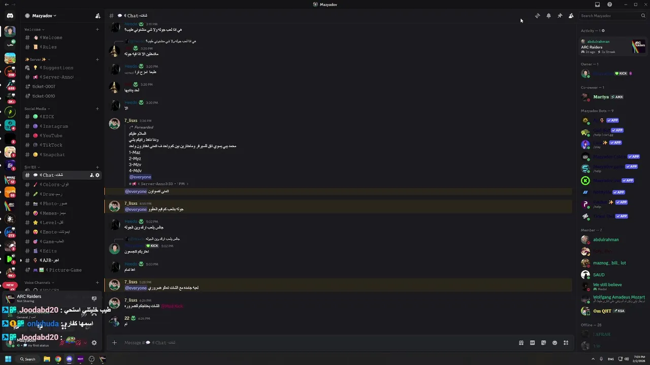Open the emoji picker

point(555,343)
